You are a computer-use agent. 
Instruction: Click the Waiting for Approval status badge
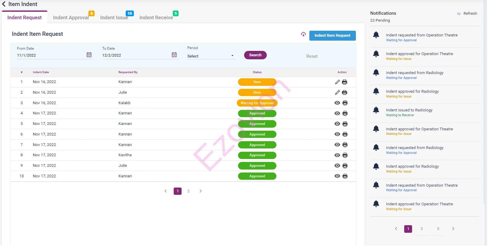(x=257, y=103)
